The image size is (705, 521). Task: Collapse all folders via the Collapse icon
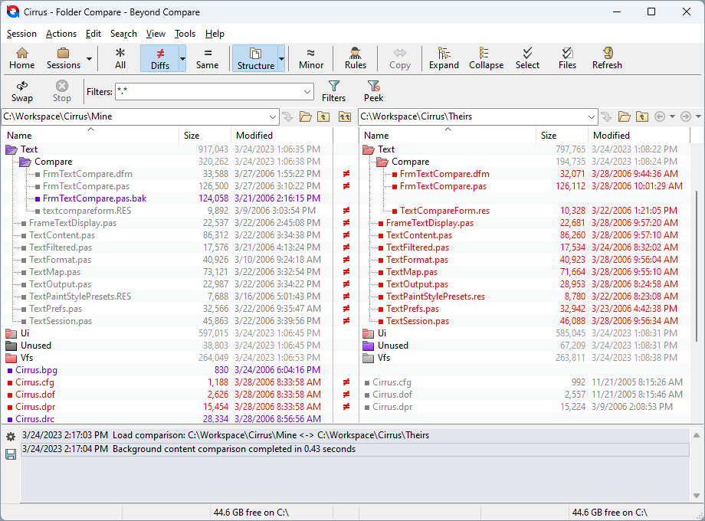[486, 57]
